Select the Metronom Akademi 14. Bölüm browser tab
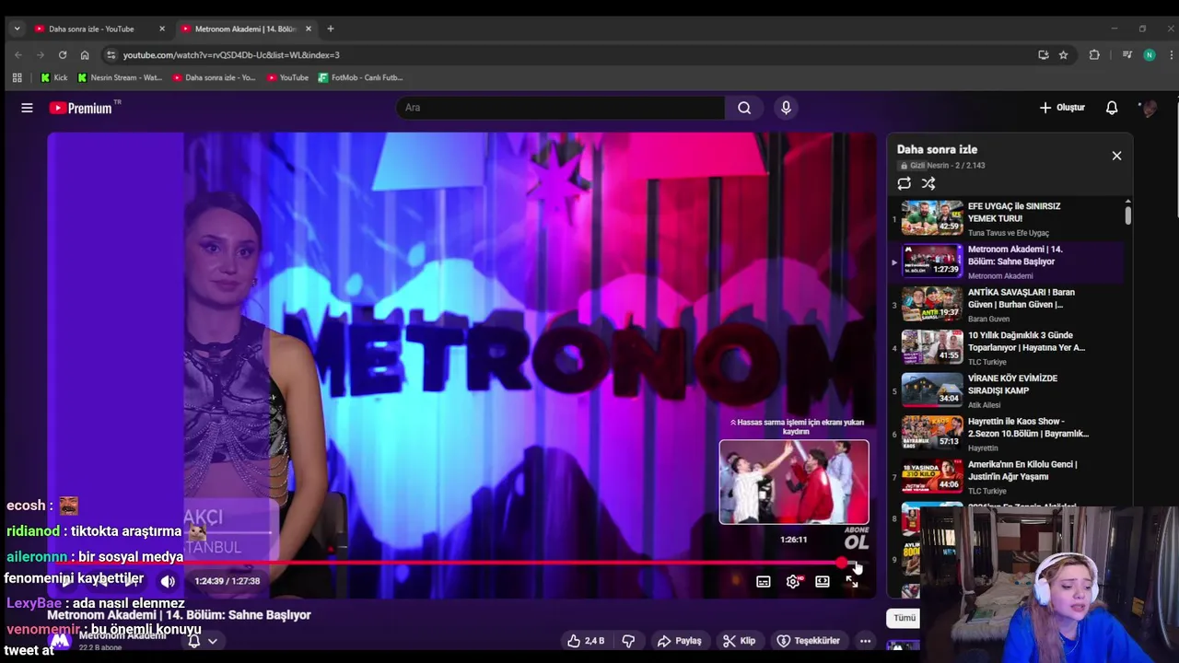1179x663 pixels. click(245, 29)
